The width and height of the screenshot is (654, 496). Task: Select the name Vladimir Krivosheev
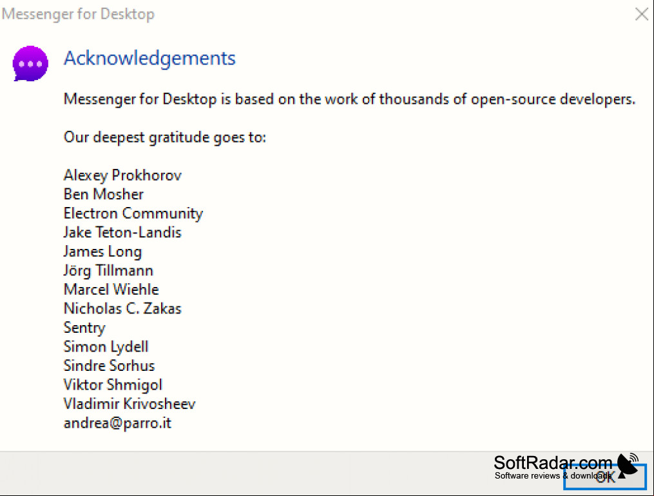point(130,404)
